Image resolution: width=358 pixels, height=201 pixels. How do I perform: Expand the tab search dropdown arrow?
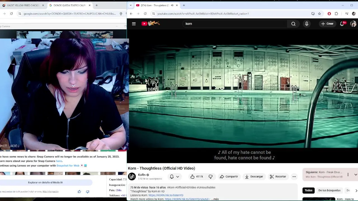[130, 5]
